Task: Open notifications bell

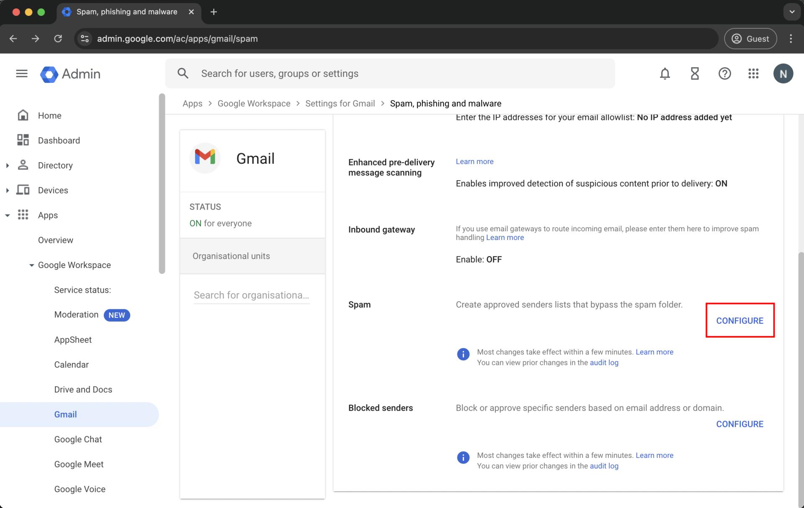Action: click(665, 74)
